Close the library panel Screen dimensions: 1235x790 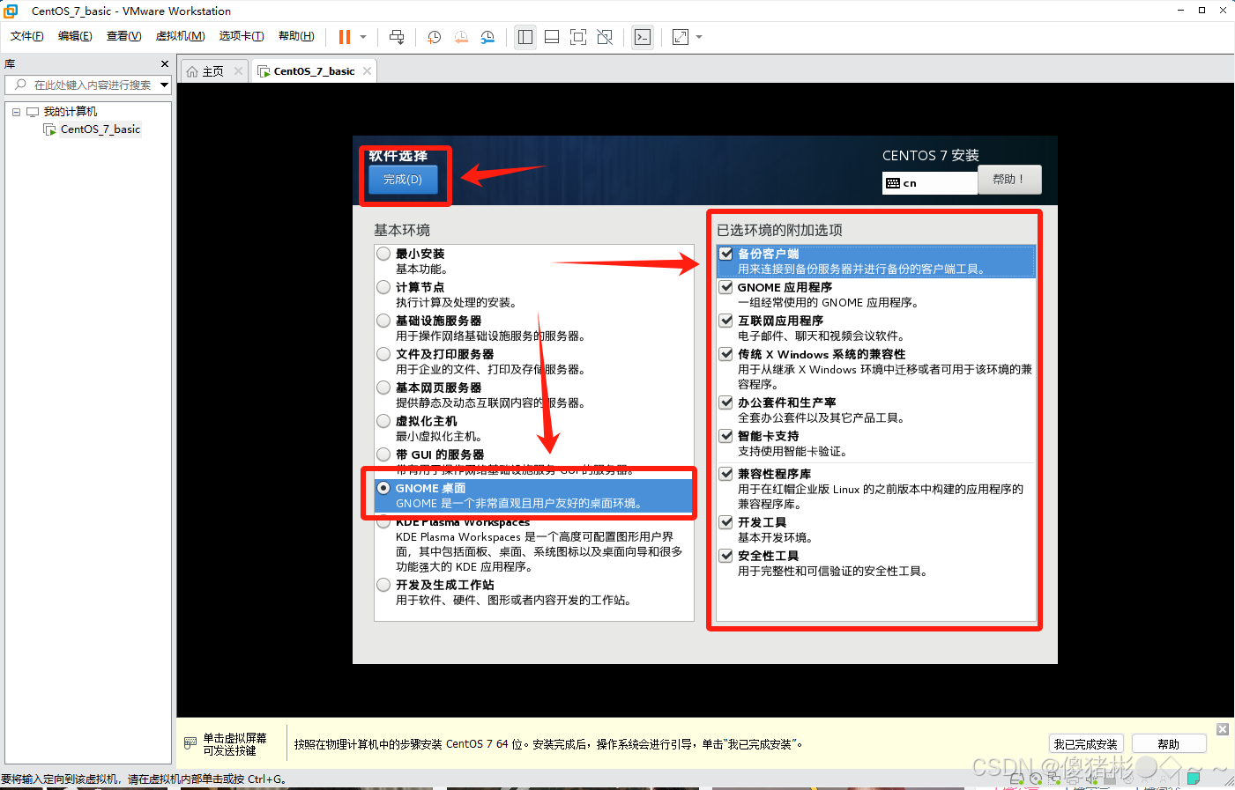[x=165, y=63]
